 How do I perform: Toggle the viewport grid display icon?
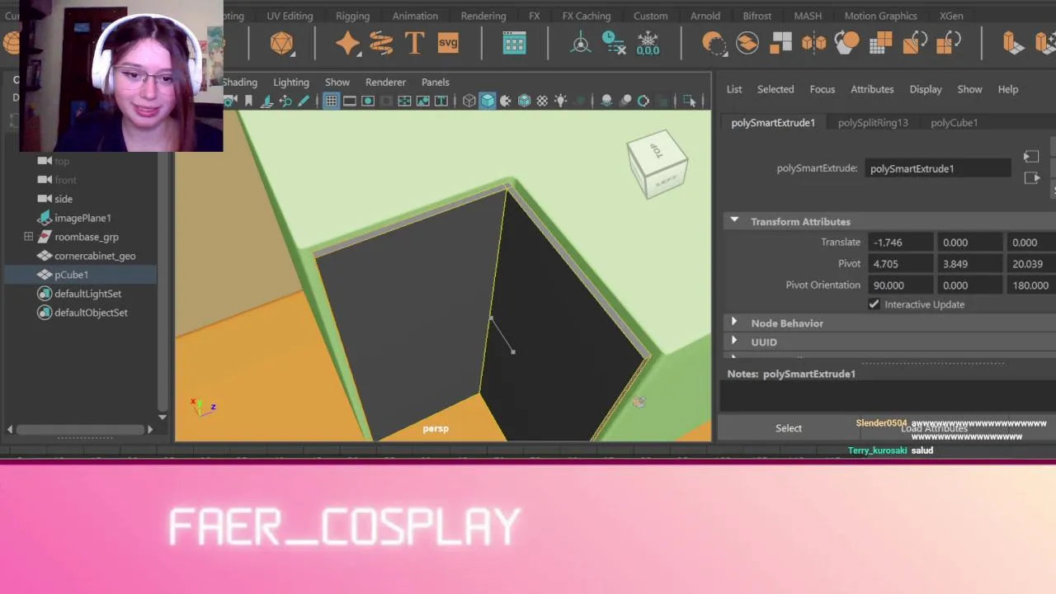coord(331,101)
